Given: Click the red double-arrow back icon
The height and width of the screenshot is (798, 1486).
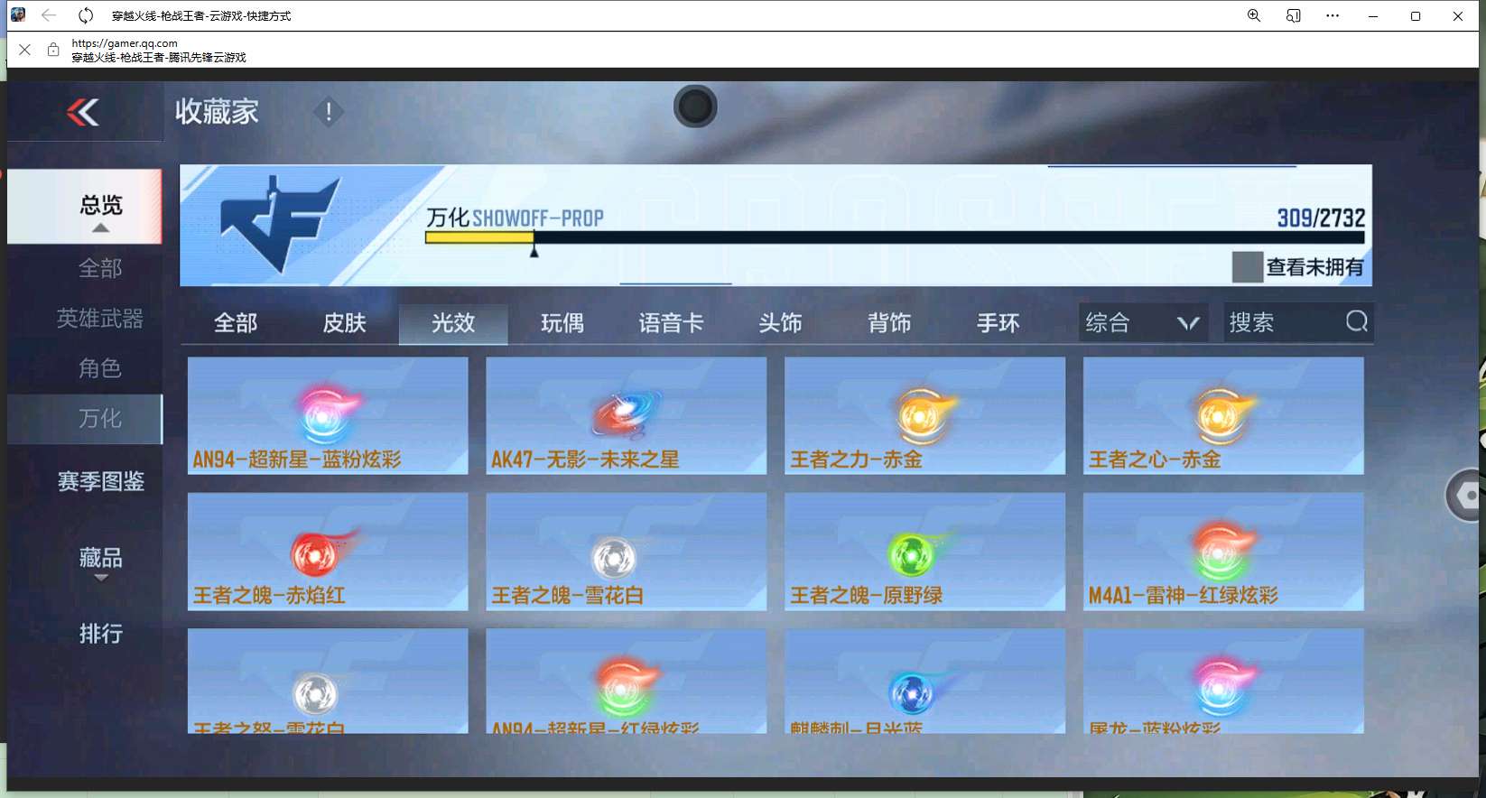Looking at the screenshot, I should (83, 112).
